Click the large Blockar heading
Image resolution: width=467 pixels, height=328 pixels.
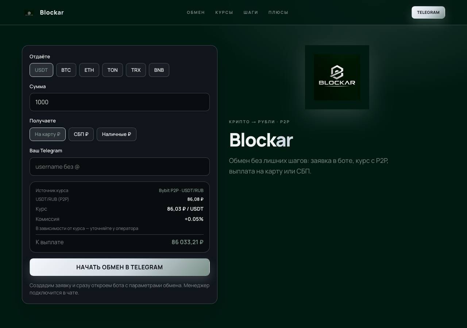coord(261,140)
